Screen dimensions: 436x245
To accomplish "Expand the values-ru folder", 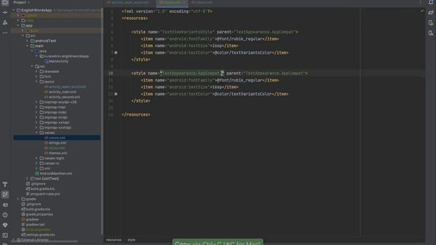I will tap(36, 163).
